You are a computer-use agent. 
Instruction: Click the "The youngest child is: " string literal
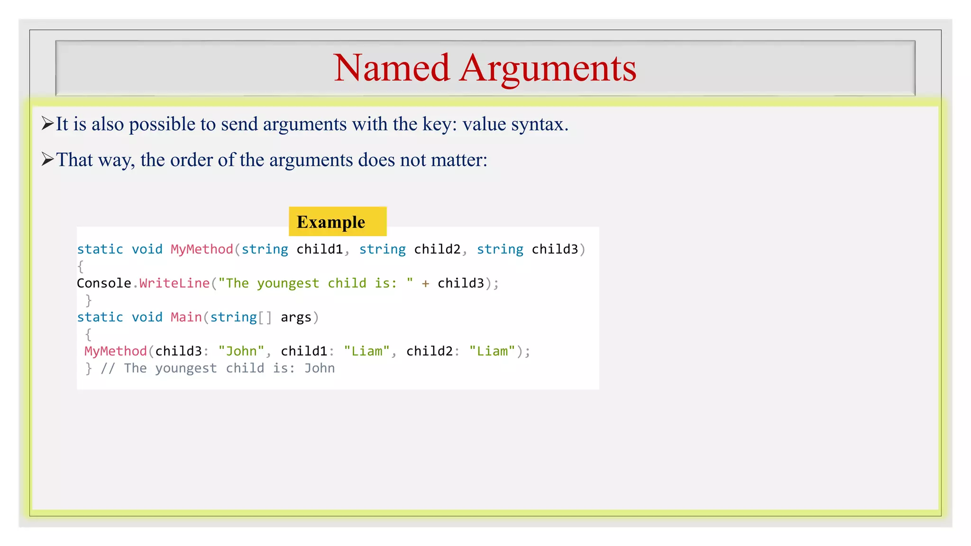tap(315, 283)
